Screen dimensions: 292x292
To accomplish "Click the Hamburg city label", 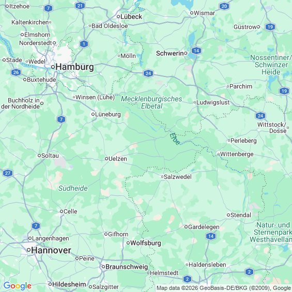I will [74, 67].
